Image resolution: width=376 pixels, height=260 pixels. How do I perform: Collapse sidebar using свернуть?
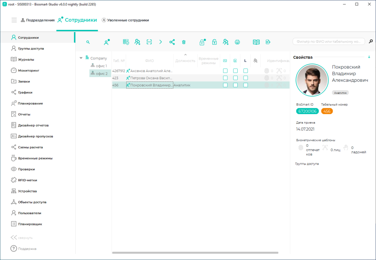(x=22, y=237)
